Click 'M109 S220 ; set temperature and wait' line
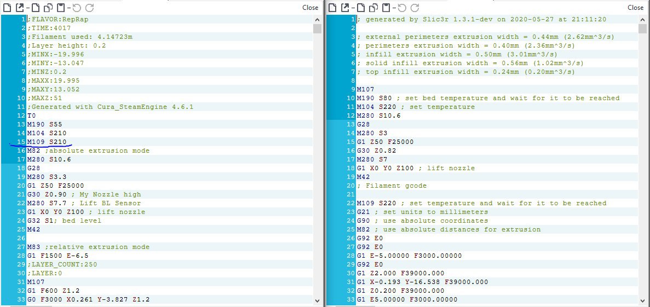 coord(482,203)
